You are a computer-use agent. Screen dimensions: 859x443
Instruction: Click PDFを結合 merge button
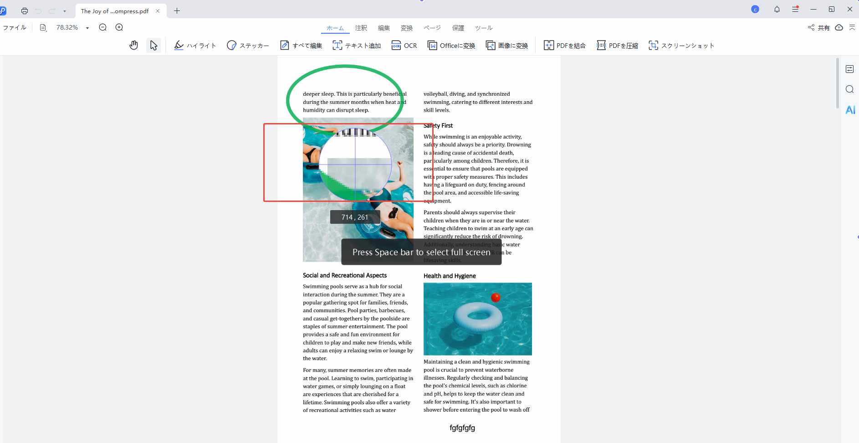pos(565,45)
